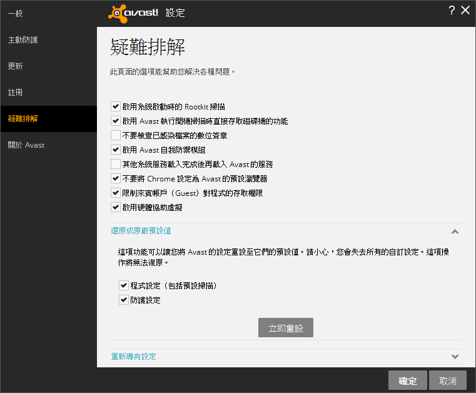
Task: Confirm settings with 確定 button
Action: (x=408, y=380)
